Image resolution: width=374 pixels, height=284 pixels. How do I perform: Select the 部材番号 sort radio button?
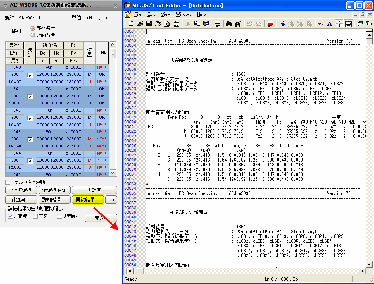(33, 28)
